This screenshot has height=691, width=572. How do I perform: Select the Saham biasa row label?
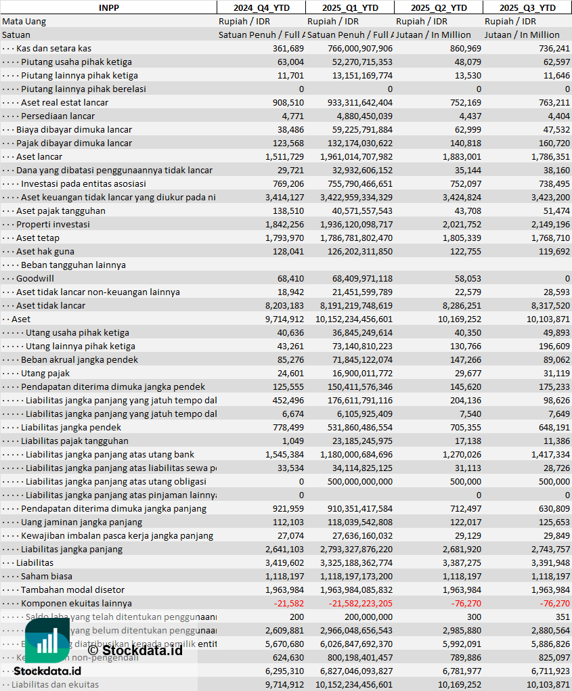(46, 577)
